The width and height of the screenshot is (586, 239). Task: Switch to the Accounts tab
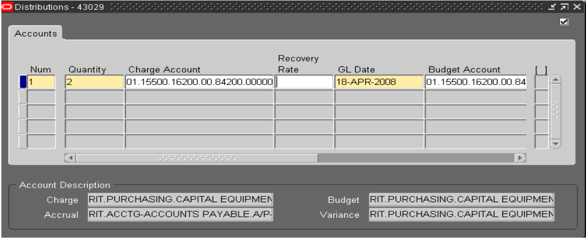[35, 34]
